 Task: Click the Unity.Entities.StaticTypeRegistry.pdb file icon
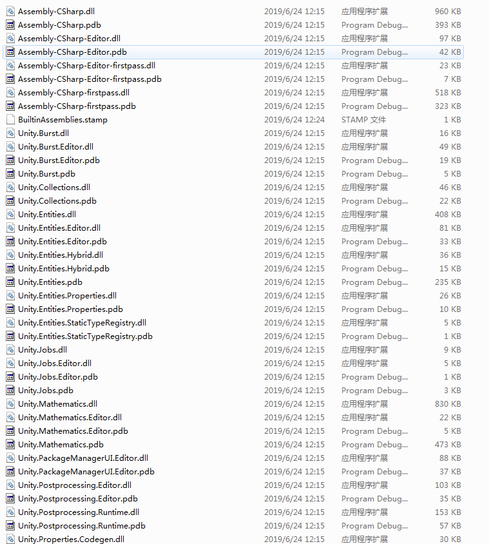tap(11, 336)
